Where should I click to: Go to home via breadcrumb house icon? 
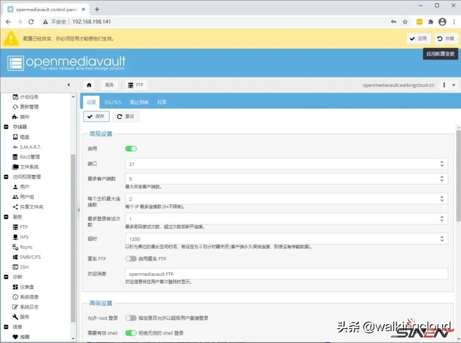tap(89, 85)
